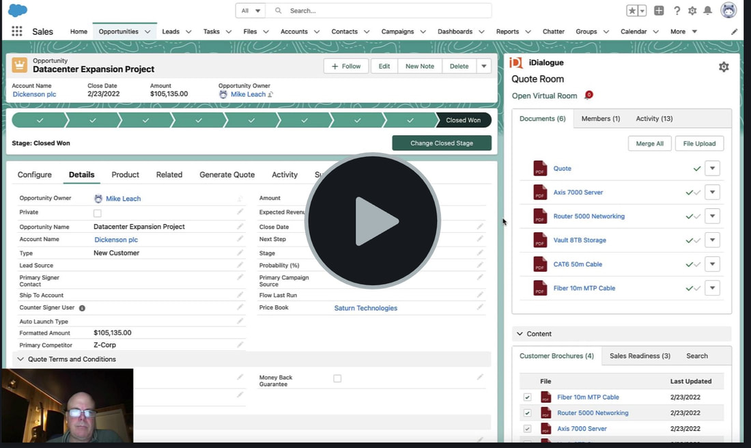The image size is (751, 448).
Task: Open iDialogue settings gear
Action: [x=724, y=67]
